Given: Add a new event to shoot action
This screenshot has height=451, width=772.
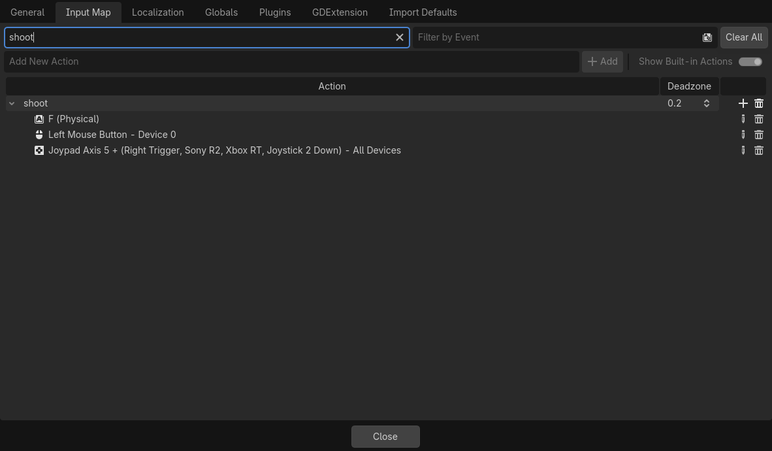Looking at the screenshot, I should tap(743, 103).
